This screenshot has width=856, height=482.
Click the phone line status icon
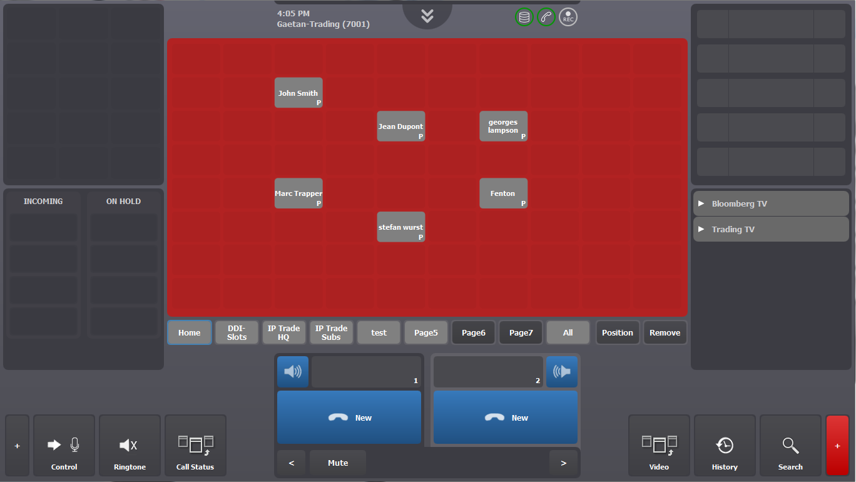[x=546, y=17]
